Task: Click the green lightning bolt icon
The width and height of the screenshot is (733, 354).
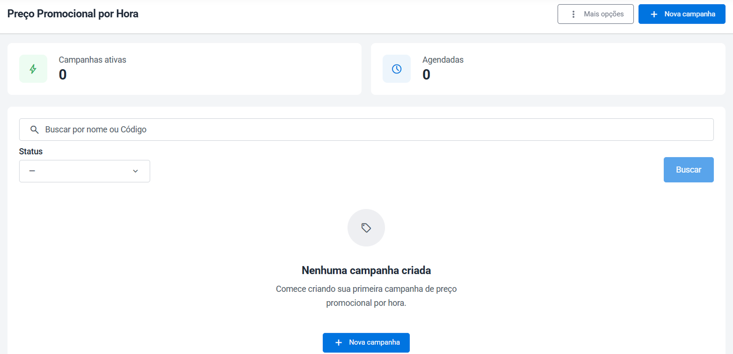Action: coord(33,69)
